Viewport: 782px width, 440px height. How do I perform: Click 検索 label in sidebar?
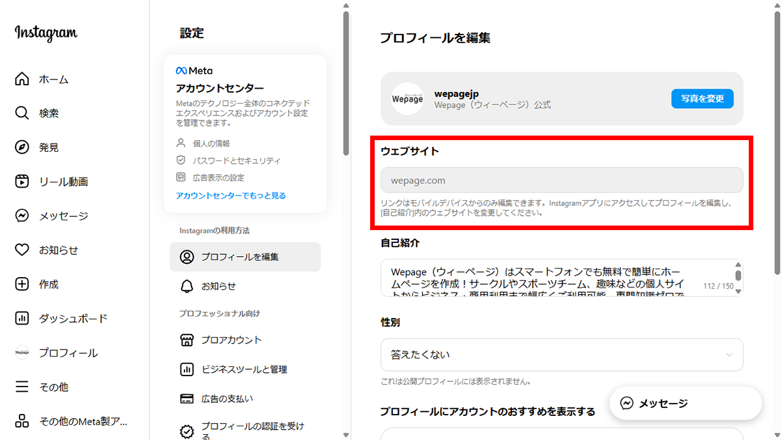pyautogui.click(x=49, y=113)
